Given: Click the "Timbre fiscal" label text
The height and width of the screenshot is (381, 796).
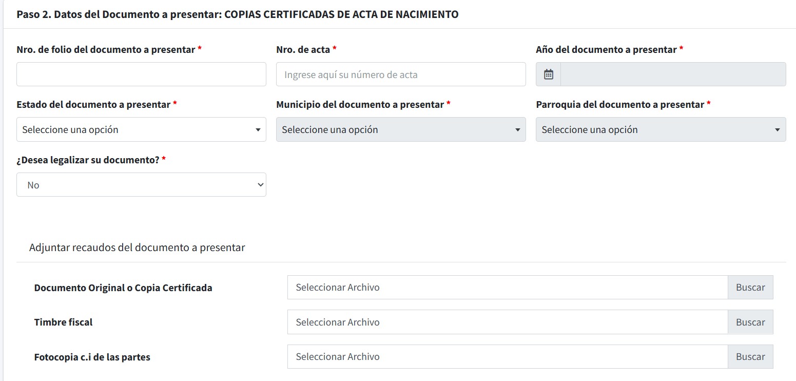Looking at the screenshot, I should pyautogui.click(x=63, y=322).
